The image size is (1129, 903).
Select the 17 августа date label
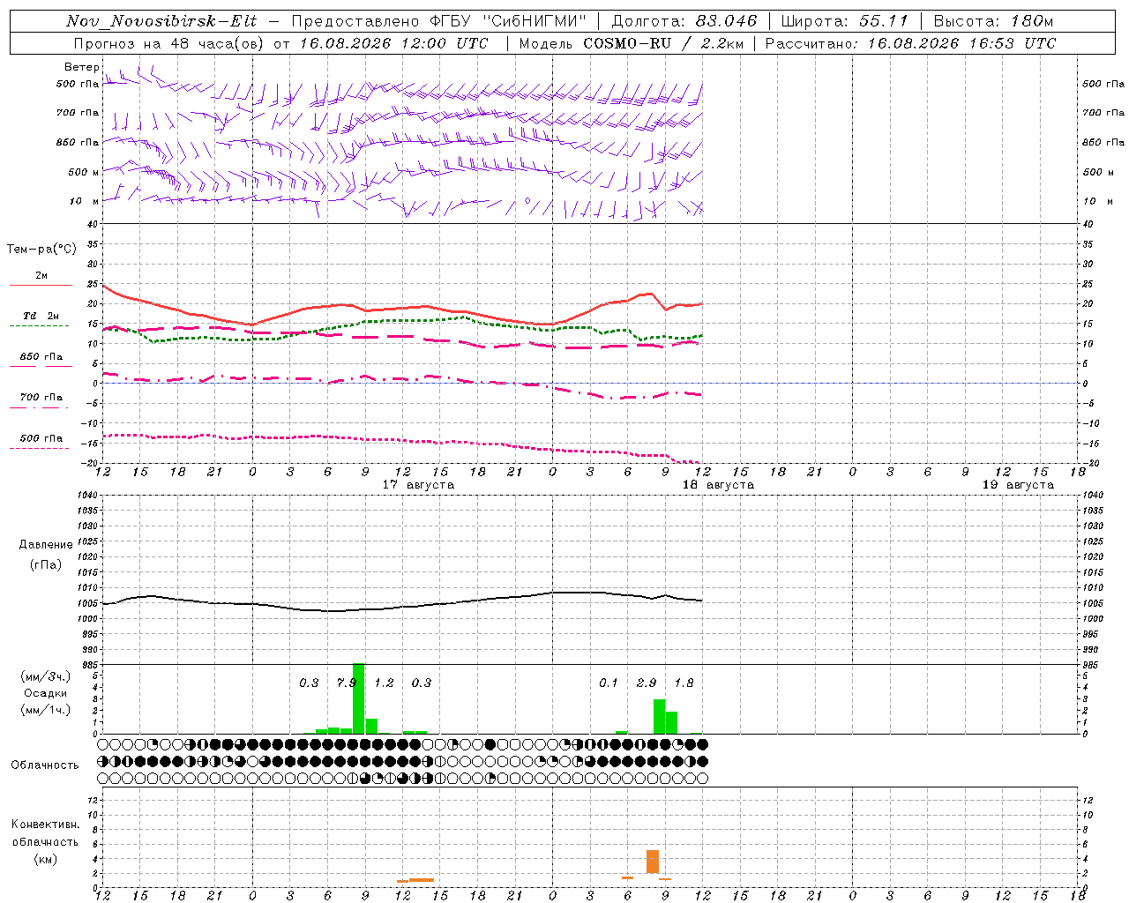[418, 485]
